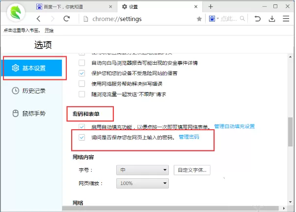This screenshot has height=212, width=296.
Task: Open 鼠标手势 in the sidebar
Action: [31, 114]
